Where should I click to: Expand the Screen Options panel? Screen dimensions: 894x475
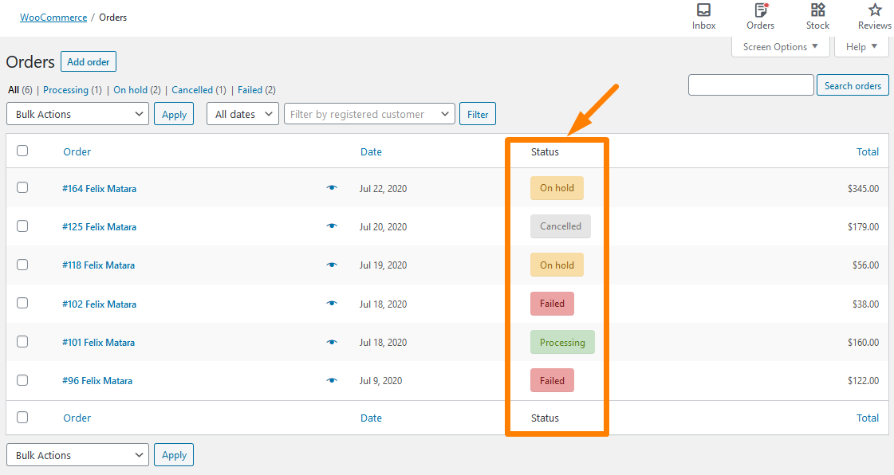pos(780,47)
